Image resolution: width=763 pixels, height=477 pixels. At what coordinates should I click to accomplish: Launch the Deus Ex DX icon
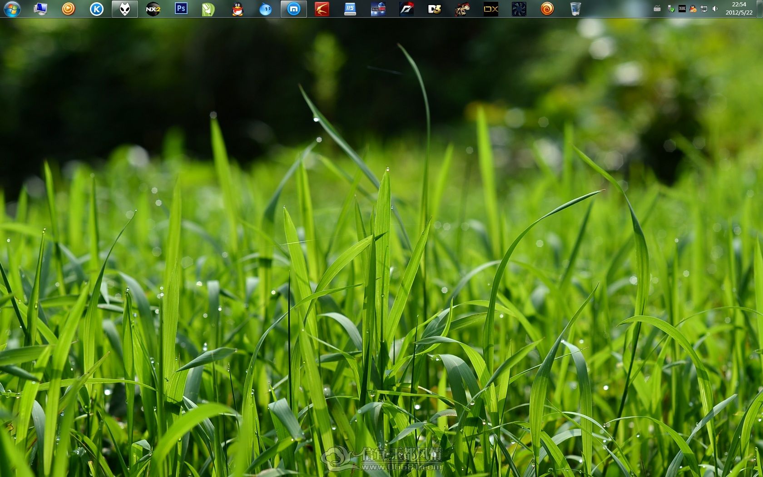pos(491,9)
